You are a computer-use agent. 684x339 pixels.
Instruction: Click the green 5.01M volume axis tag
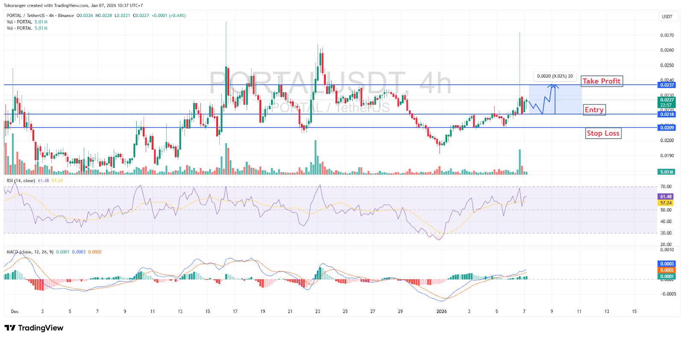(x=666, y=172)
